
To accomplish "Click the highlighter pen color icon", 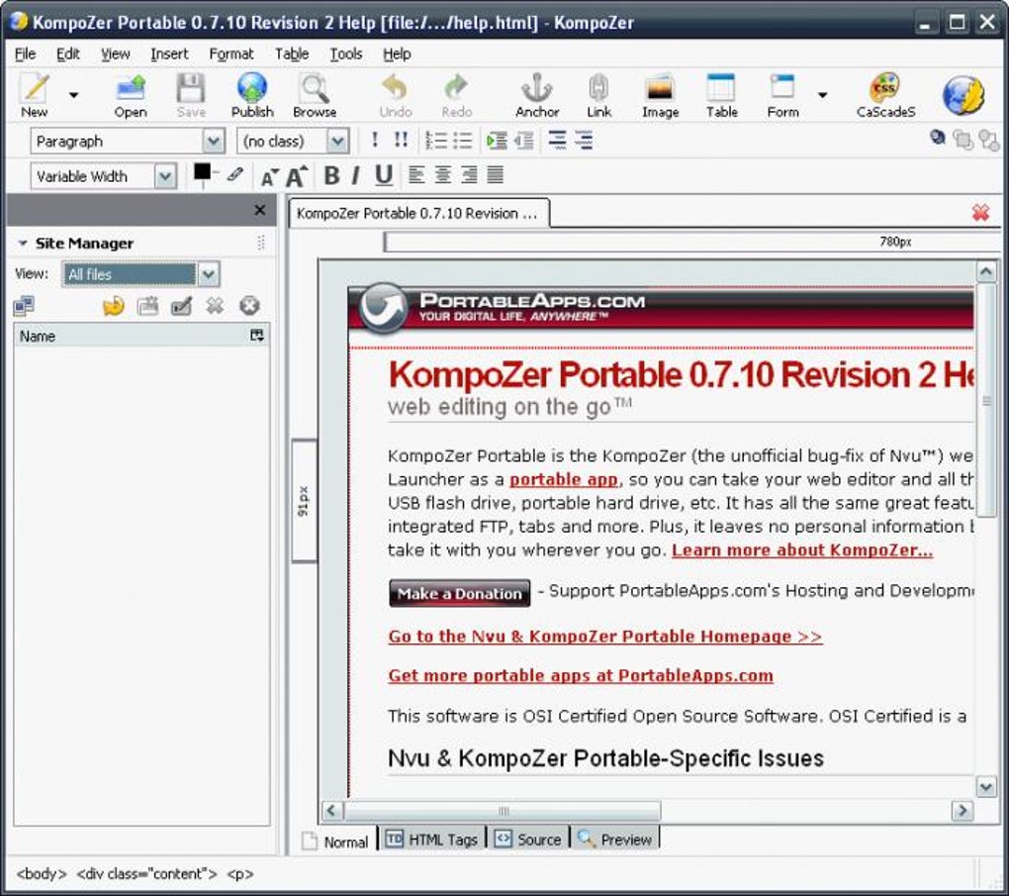I will (x=235, y=174).
